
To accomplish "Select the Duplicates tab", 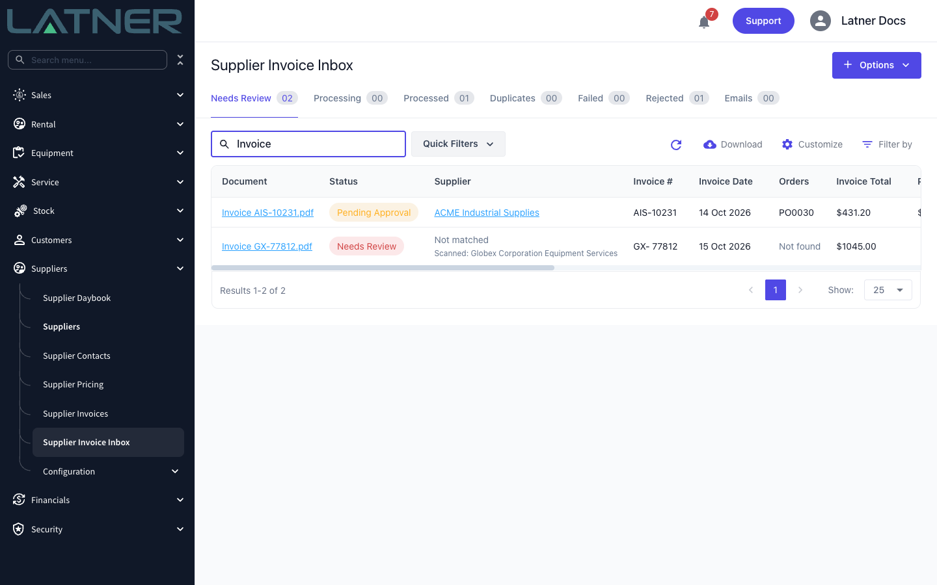I will click(526, 98).
